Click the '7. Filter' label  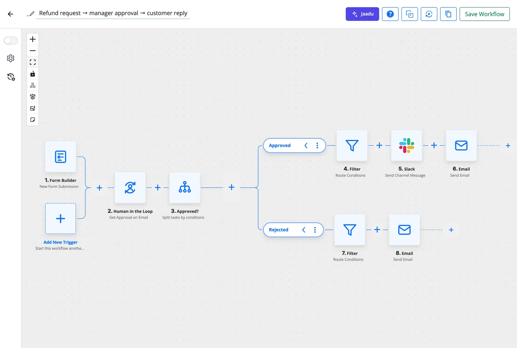[350, 253]
